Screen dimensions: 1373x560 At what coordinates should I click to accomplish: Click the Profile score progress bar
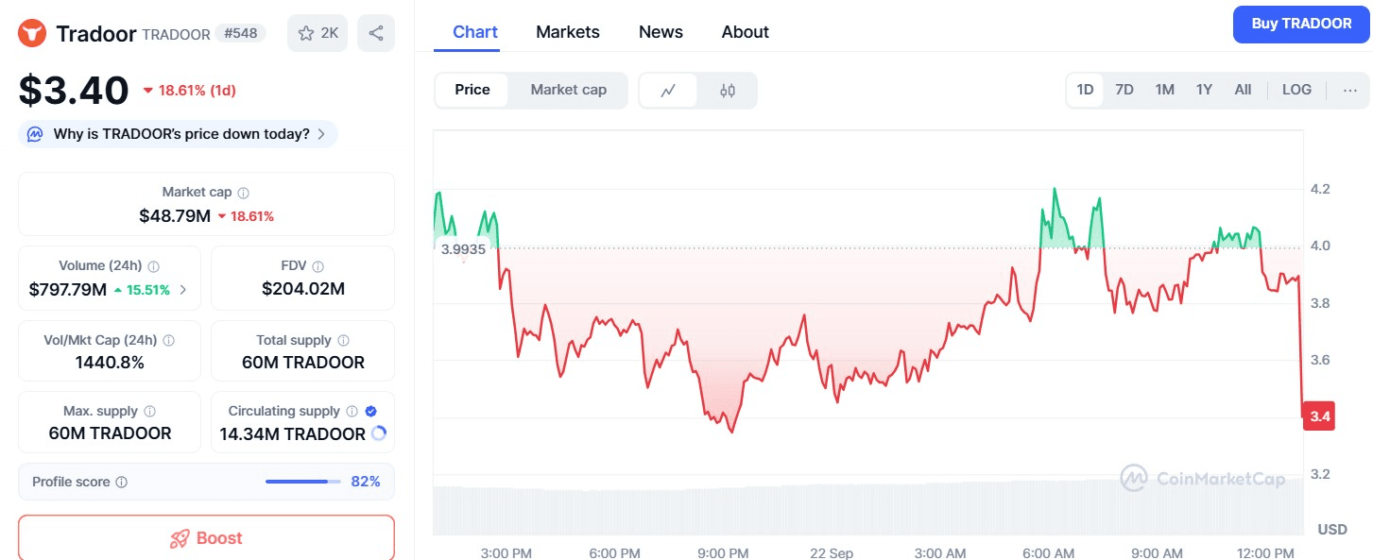click(302, 482)
